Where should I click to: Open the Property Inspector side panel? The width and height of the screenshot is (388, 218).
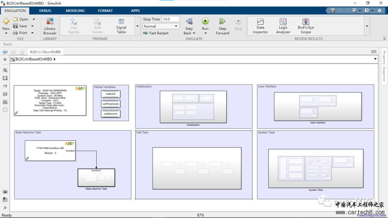pyautogui.click(x=384, y=66)
